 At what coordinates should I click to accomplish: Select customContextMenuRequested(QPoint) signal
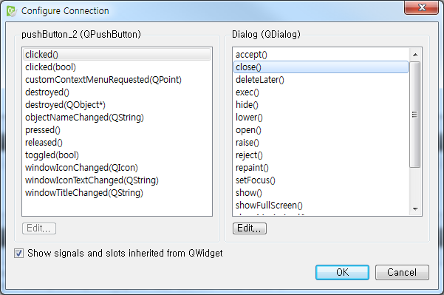103,80
